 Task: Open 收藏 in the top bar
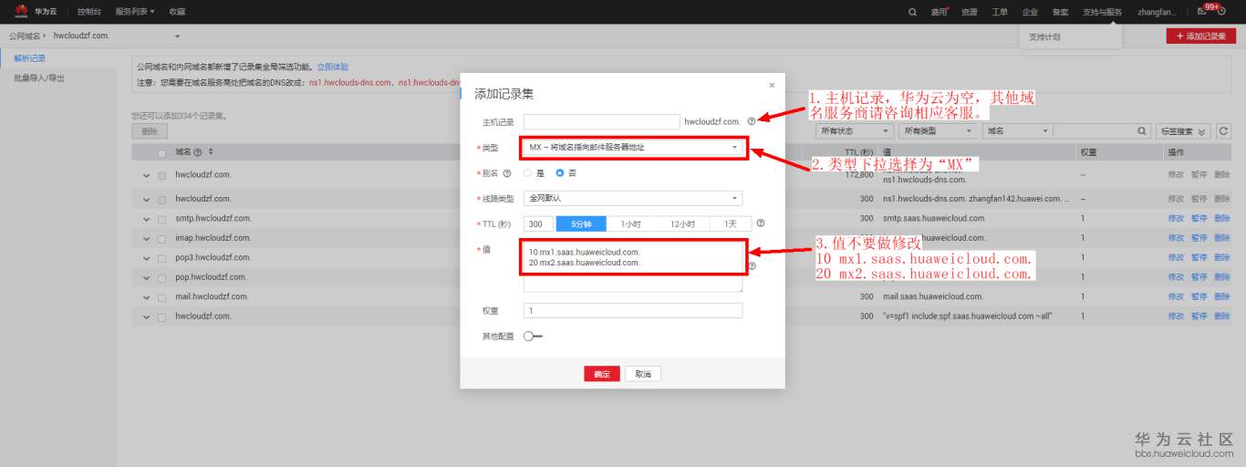177,12
